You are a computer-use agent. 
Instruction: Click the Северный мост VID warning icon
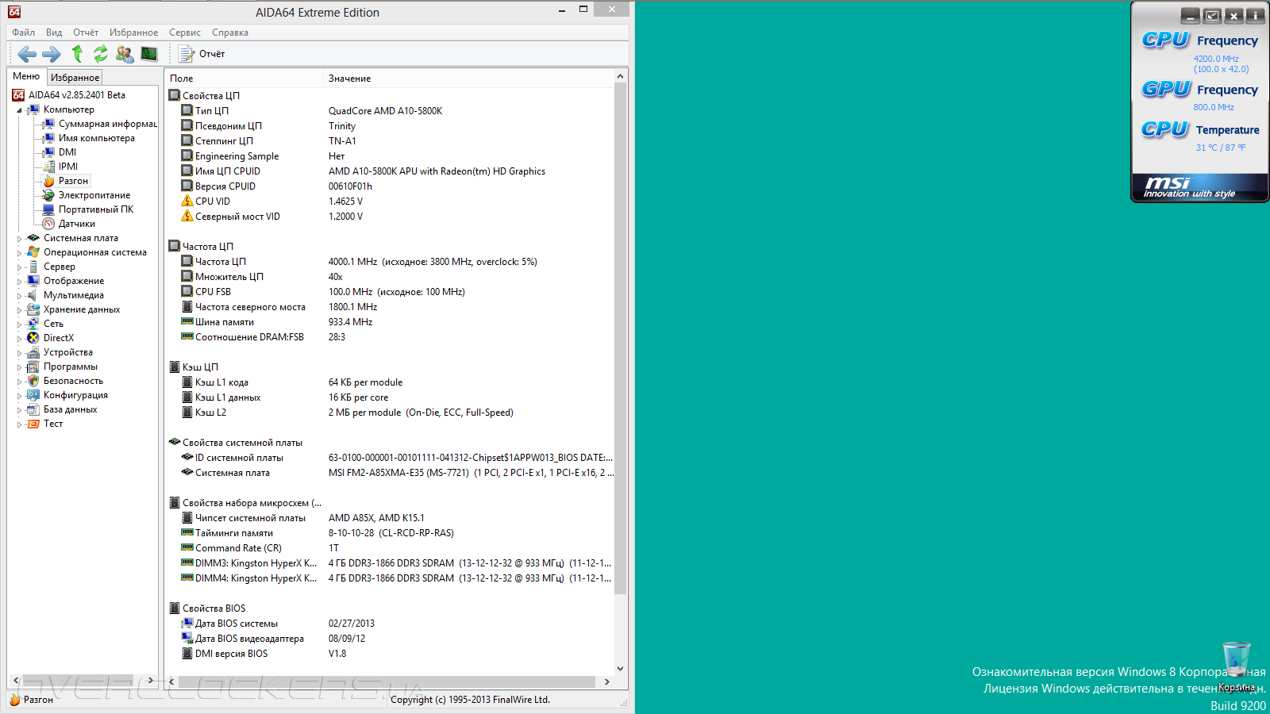click(187, 217)
